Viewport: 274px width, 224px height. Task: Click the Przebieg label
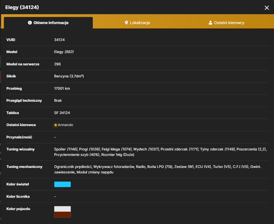[14, 88]
